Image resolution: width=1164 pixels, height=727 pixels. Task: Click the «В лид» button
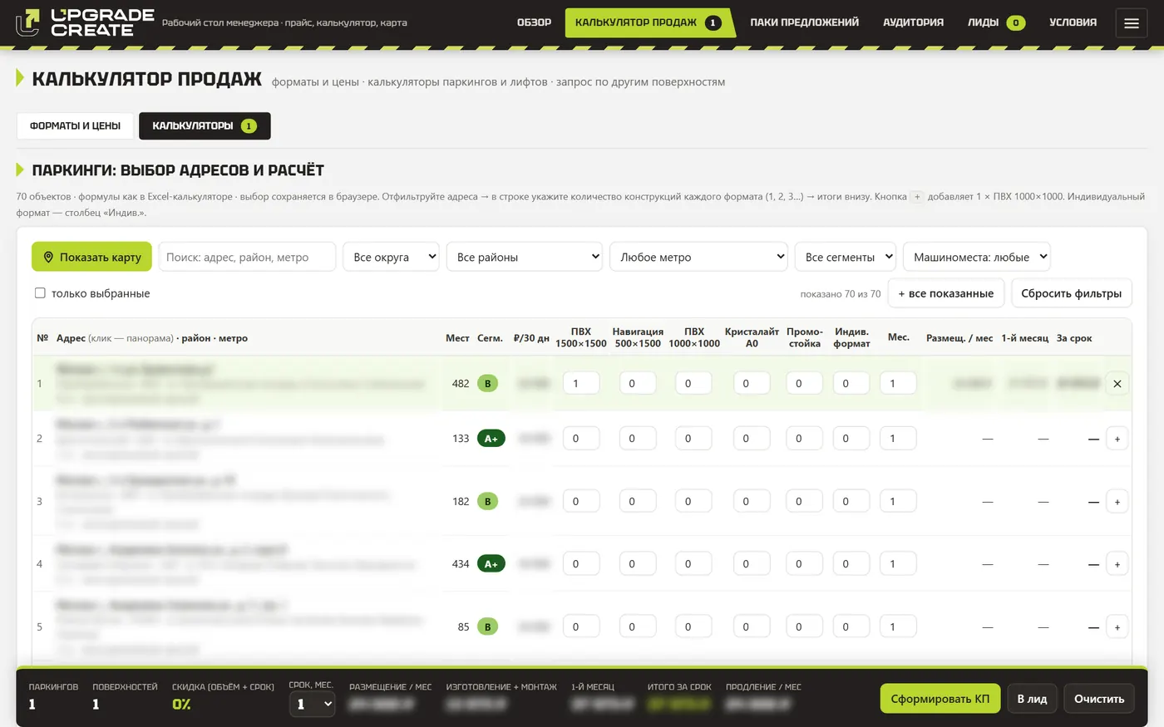[1032, 699]
